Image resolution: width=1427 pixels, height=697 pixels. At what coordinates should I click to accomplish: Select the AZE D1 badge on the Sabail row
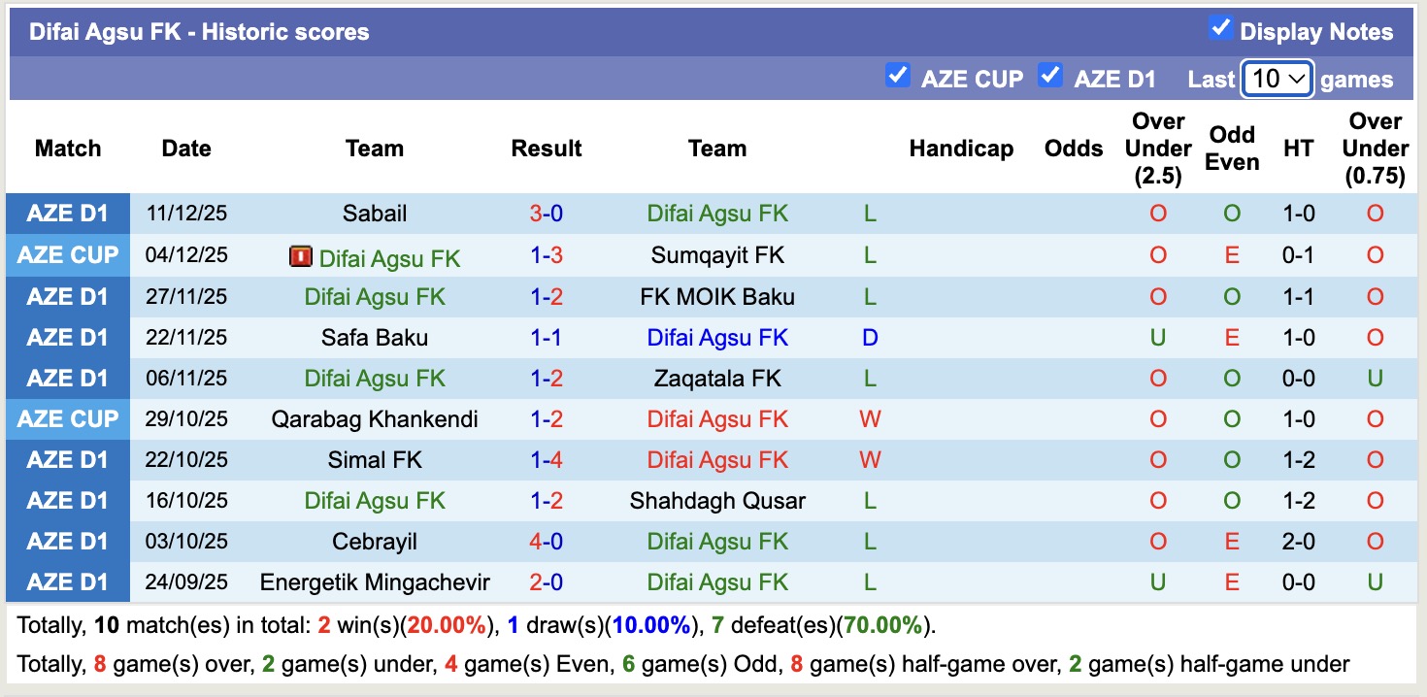[68, 214]
